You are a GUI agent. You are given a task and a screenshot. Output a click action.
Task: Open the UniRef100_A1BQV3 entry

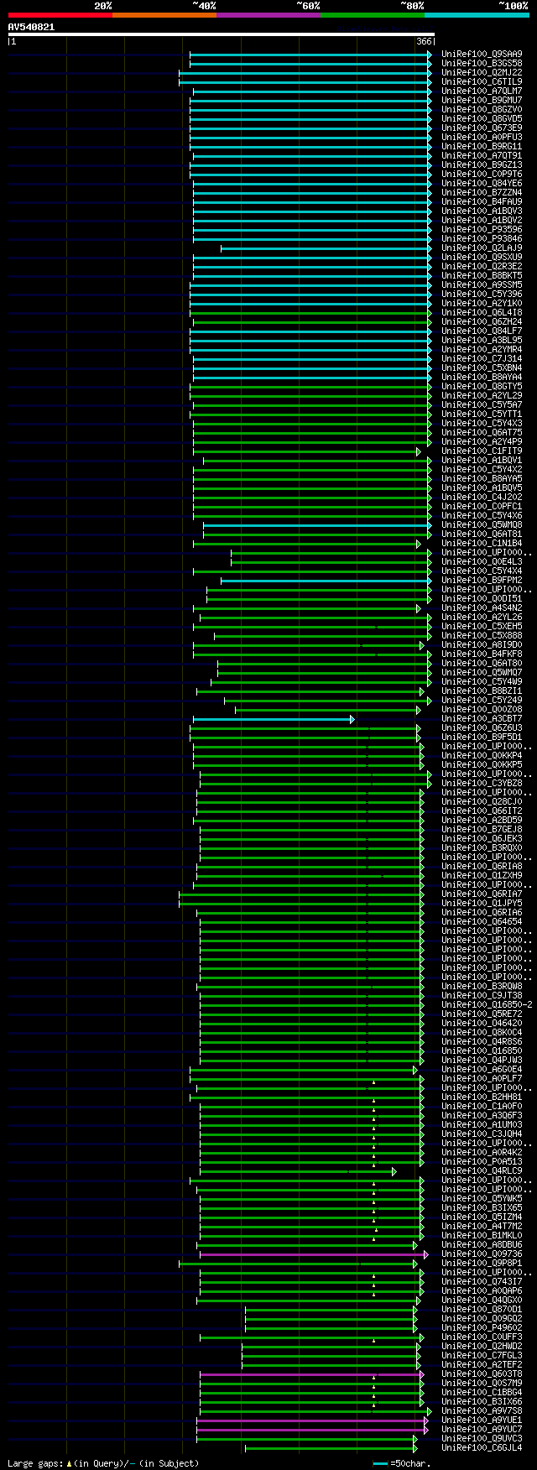coord(482,211)
